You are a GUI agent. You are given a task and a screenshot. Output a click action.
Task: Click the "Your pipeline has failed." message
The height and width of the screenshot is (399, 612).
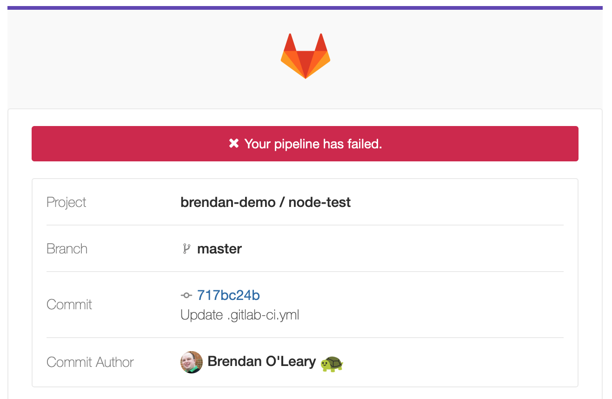(313, 144)
